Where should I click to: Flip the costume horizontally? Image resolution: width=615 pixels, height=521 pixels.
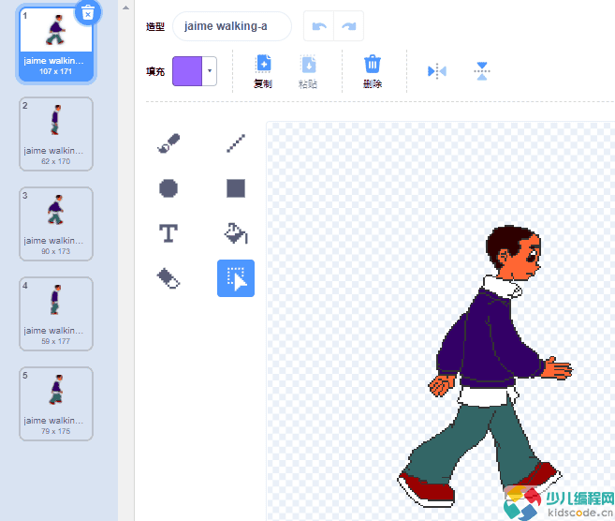coord(437,71)
